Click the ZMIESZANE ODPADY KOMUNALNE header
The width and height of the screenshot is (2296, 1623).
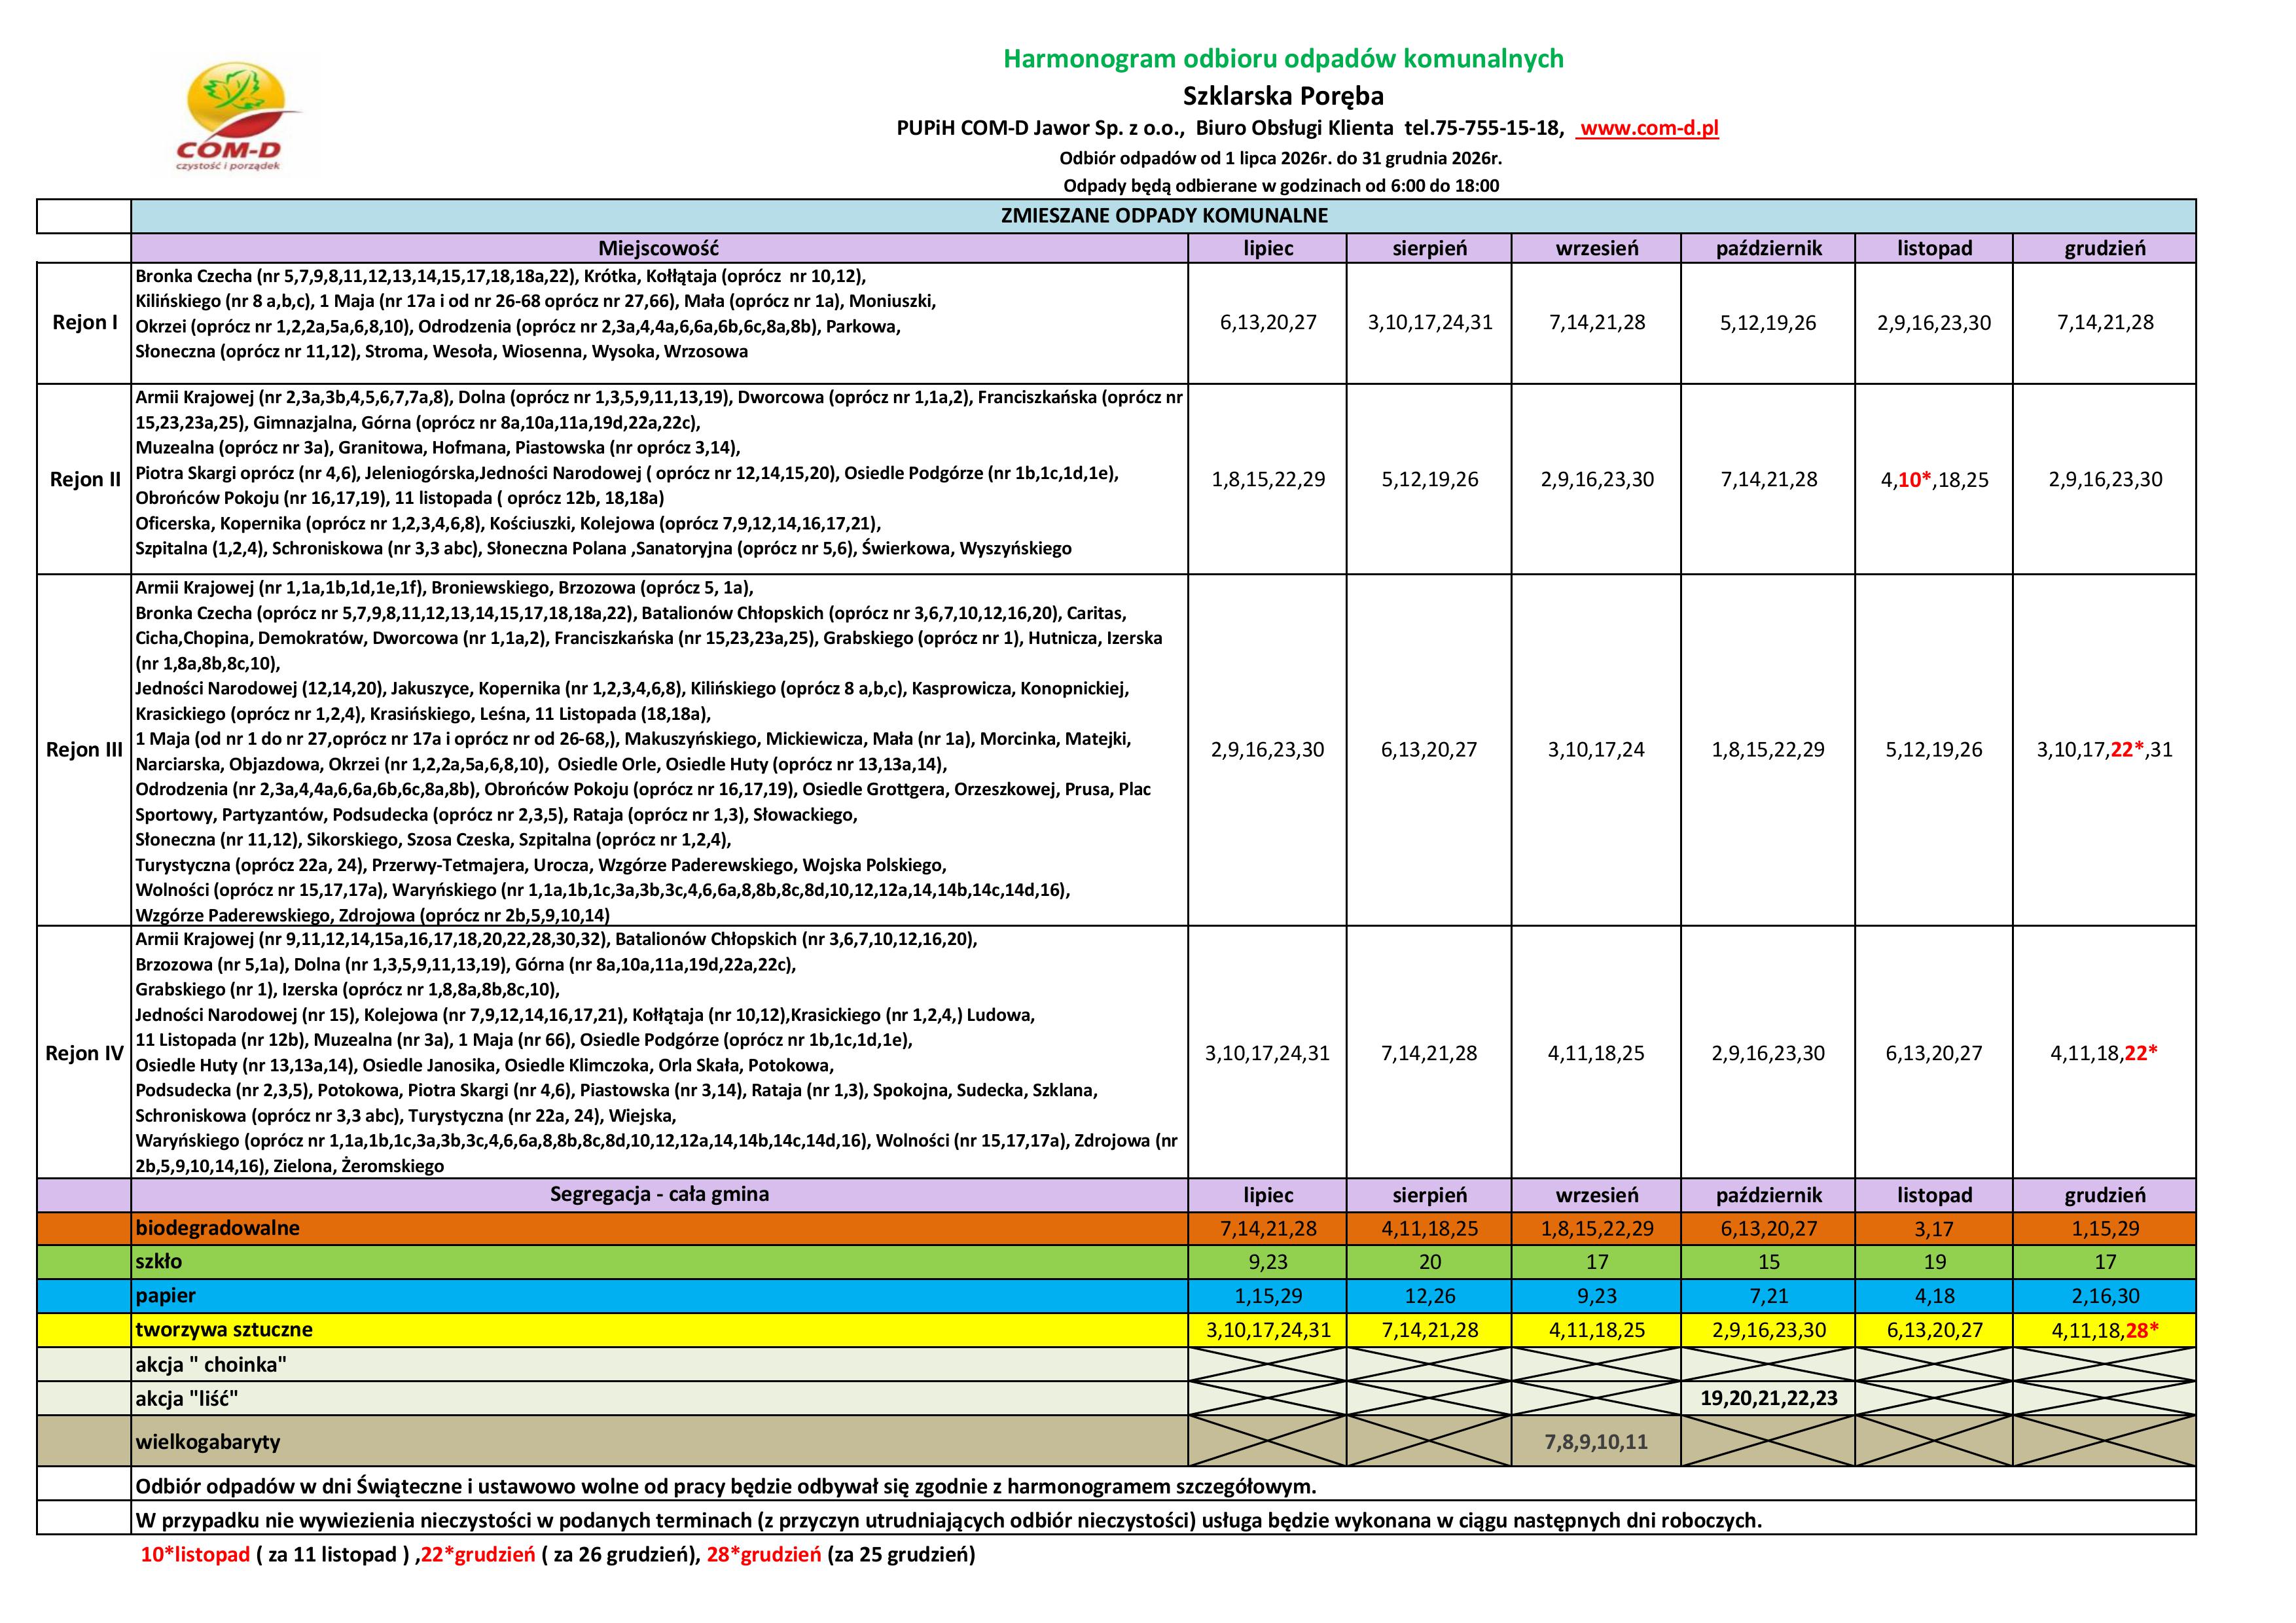click(1164, 216)
